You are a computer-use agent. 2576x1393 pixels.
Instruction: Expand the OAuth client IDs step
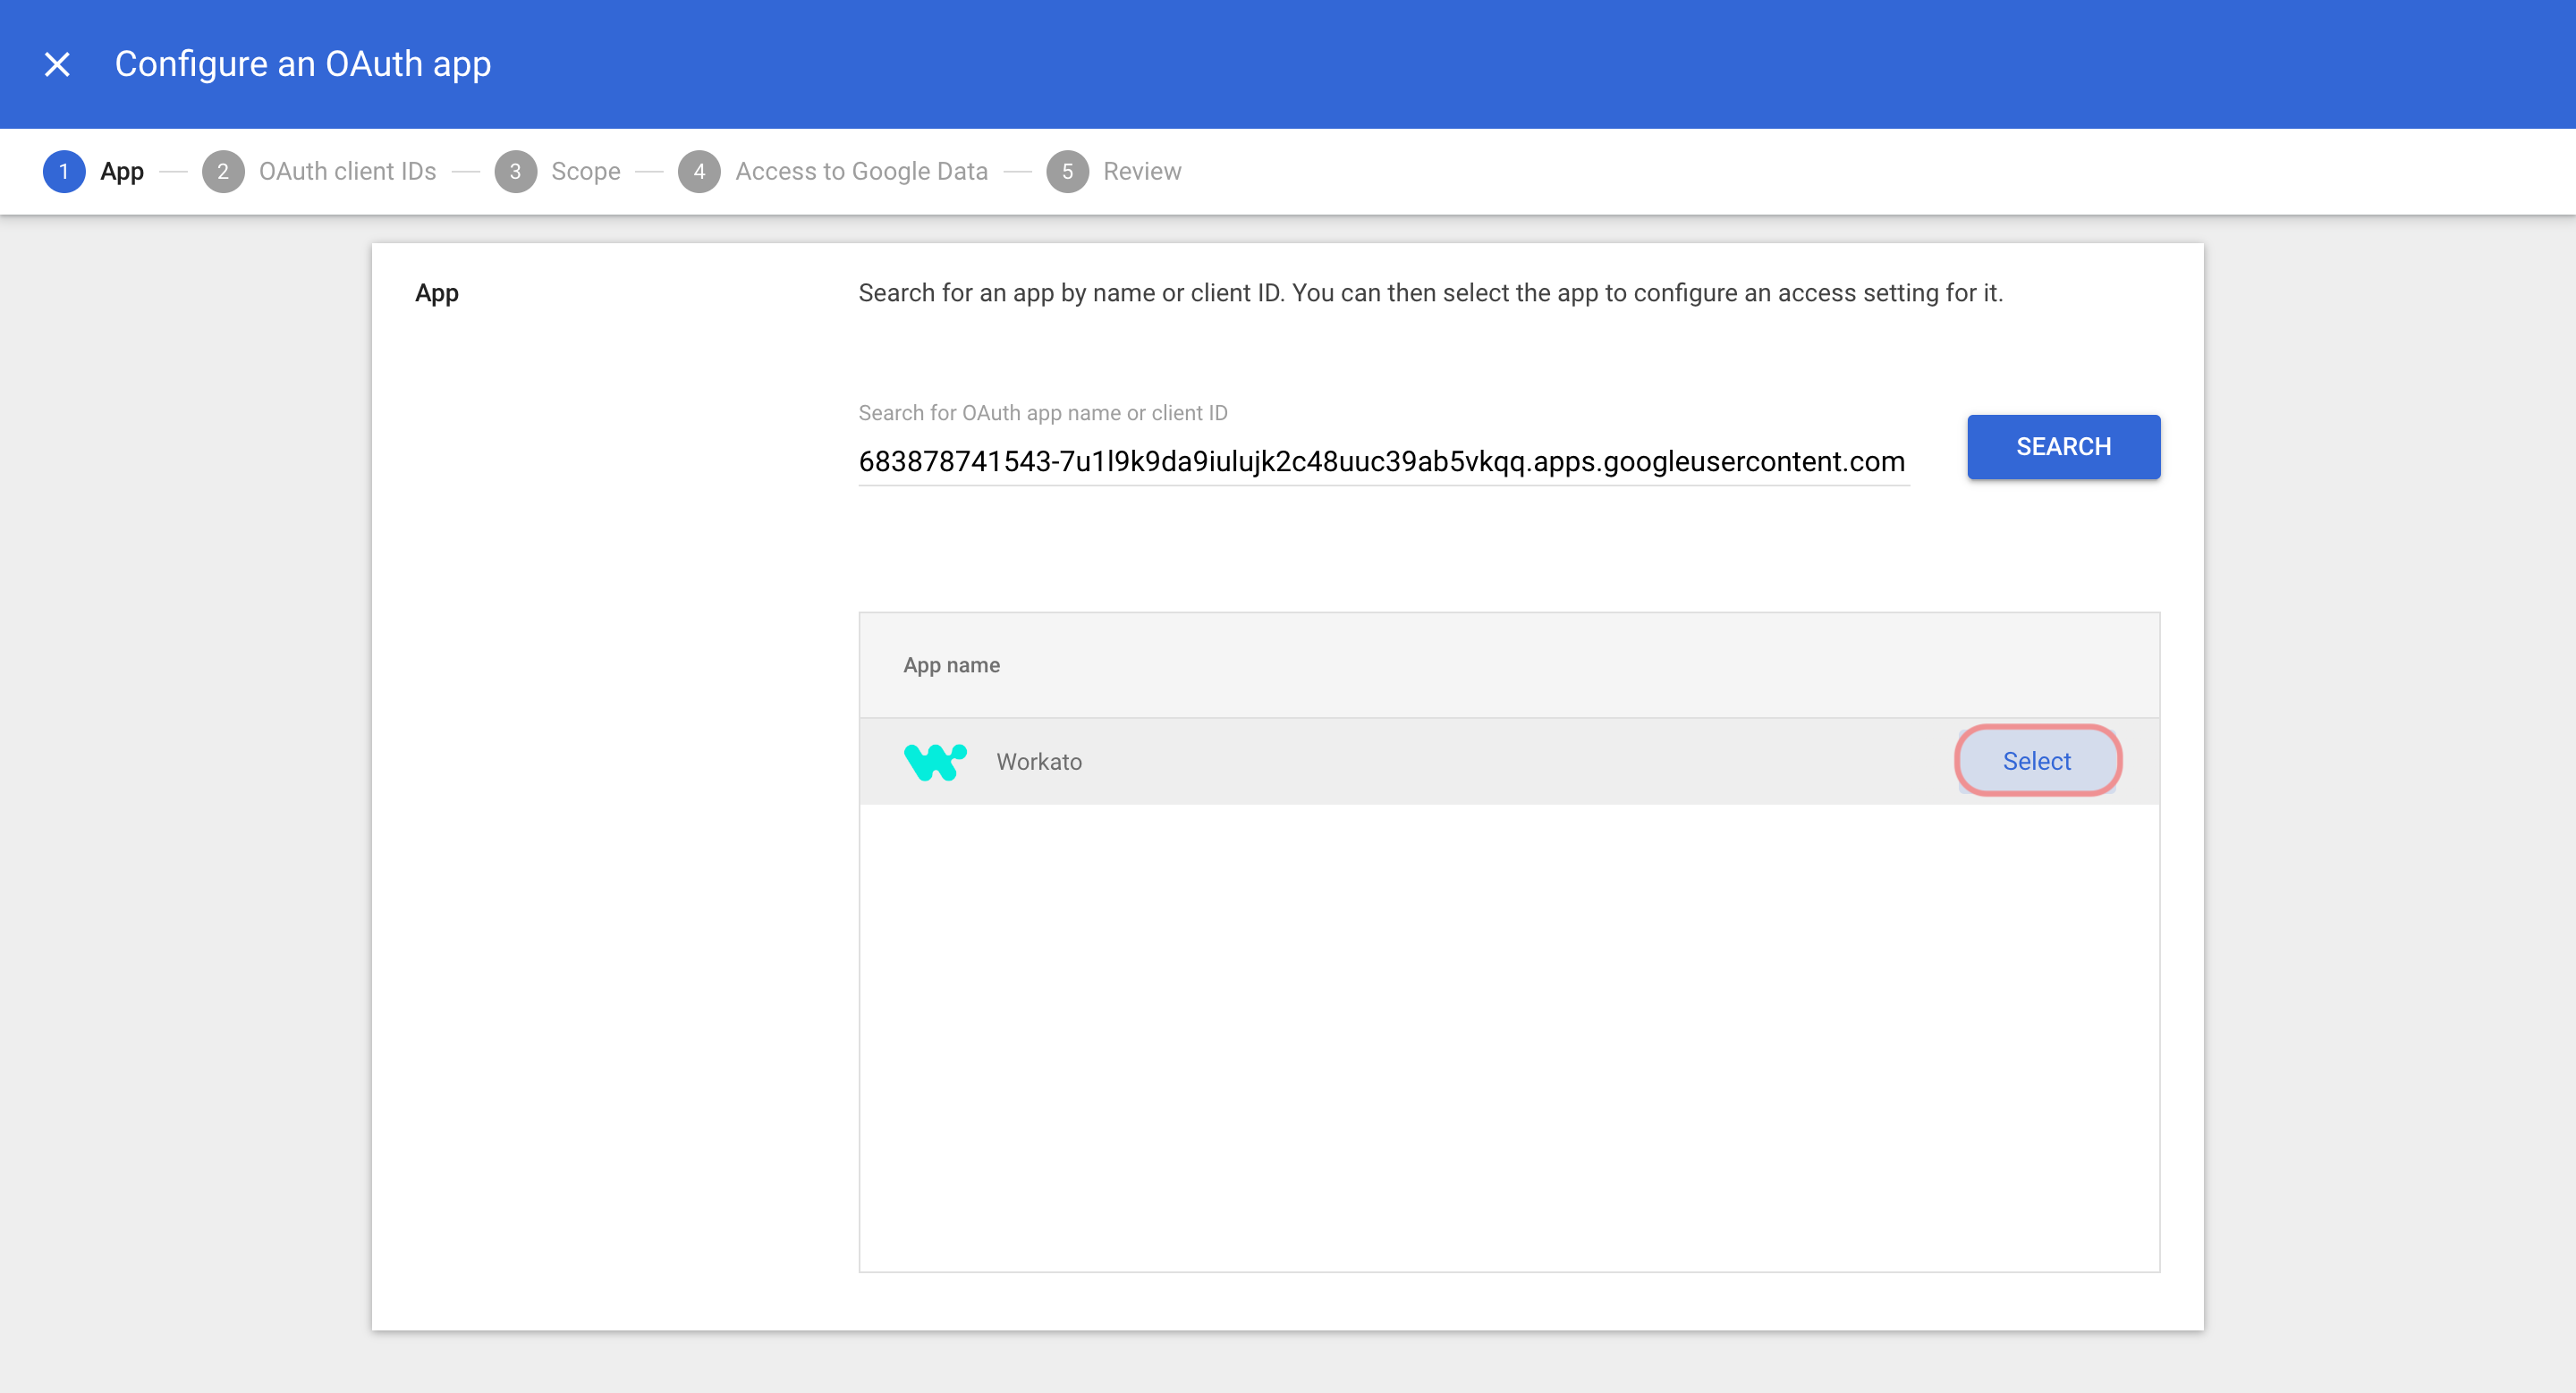click(x=318, y=172)
